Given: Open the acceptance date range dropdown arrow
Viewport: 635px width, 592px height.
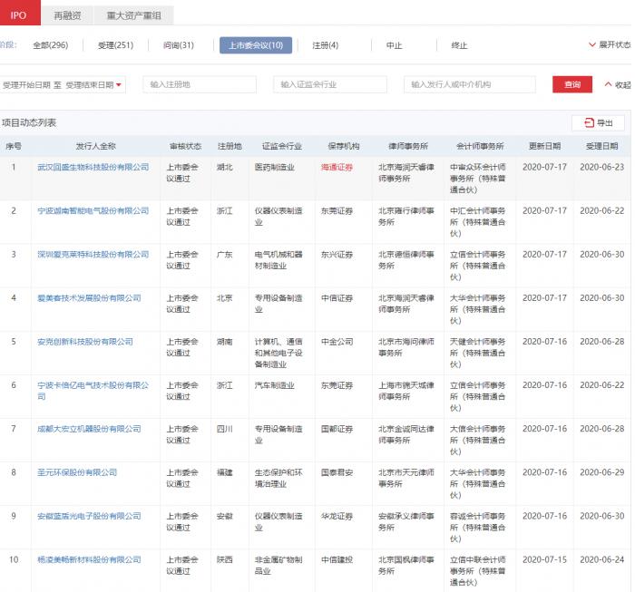Looking at the screenshot, I should 119,85.
